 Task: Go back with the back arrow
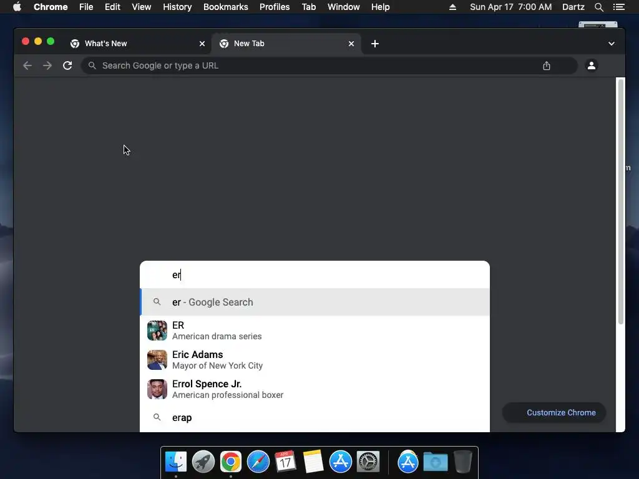(x=27, y=65)
